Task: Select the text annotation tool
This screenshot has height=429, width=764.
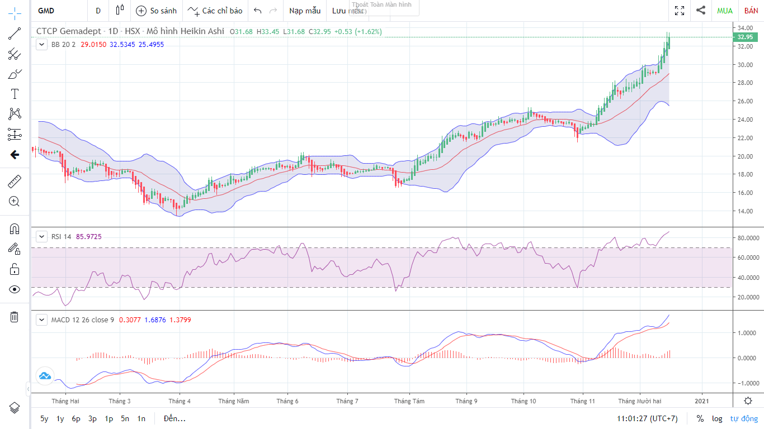Action: pyautogui.click(x=15, y=94)
